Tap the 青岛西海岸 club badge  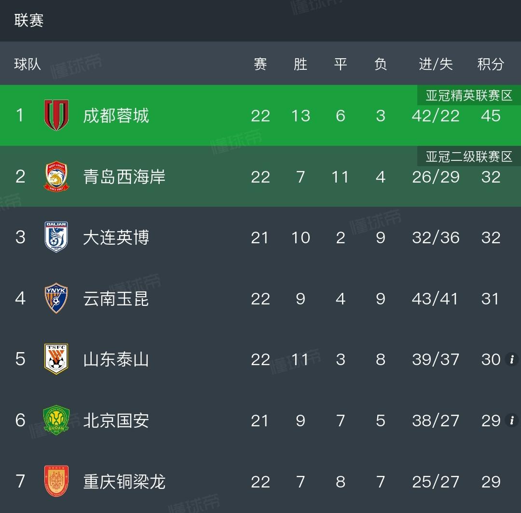[56, 176]
